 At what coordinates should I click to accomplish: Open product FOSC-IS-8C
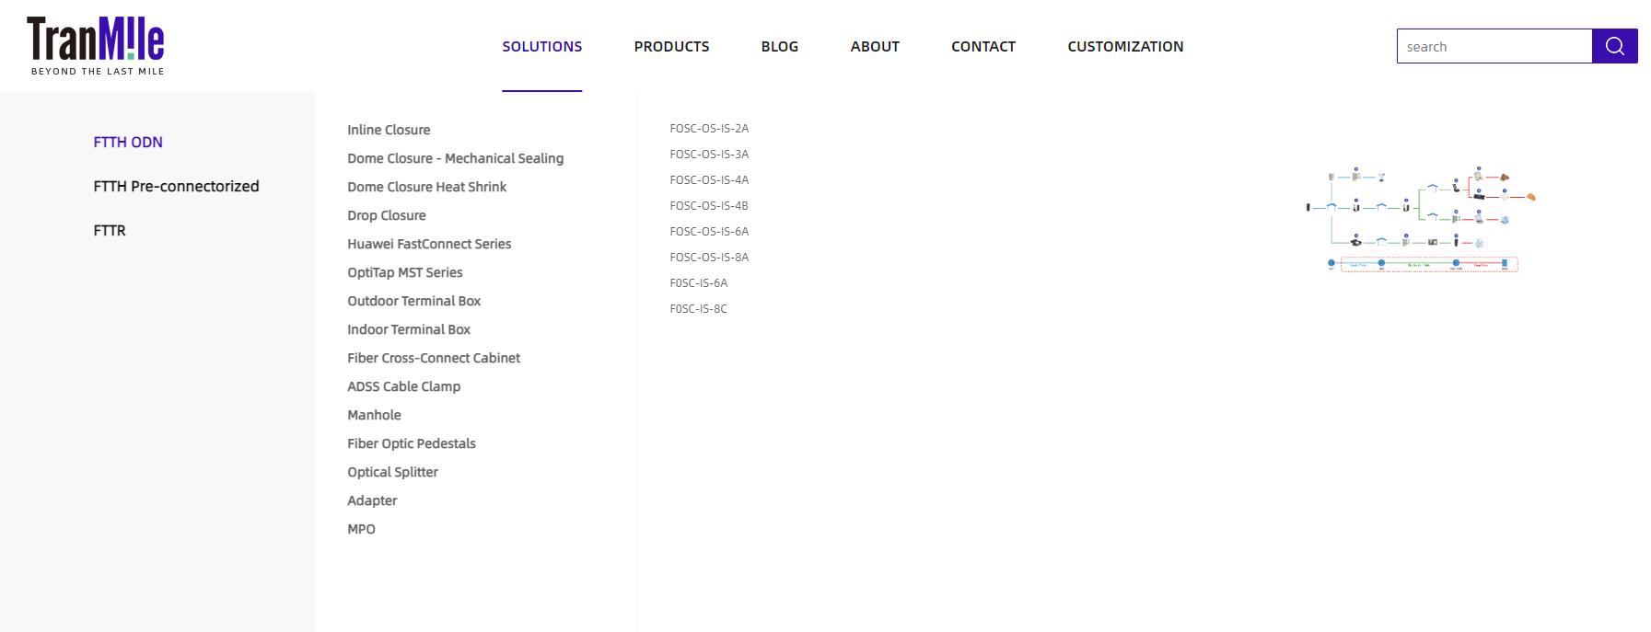pyautogui.click(x=698, y=308)
